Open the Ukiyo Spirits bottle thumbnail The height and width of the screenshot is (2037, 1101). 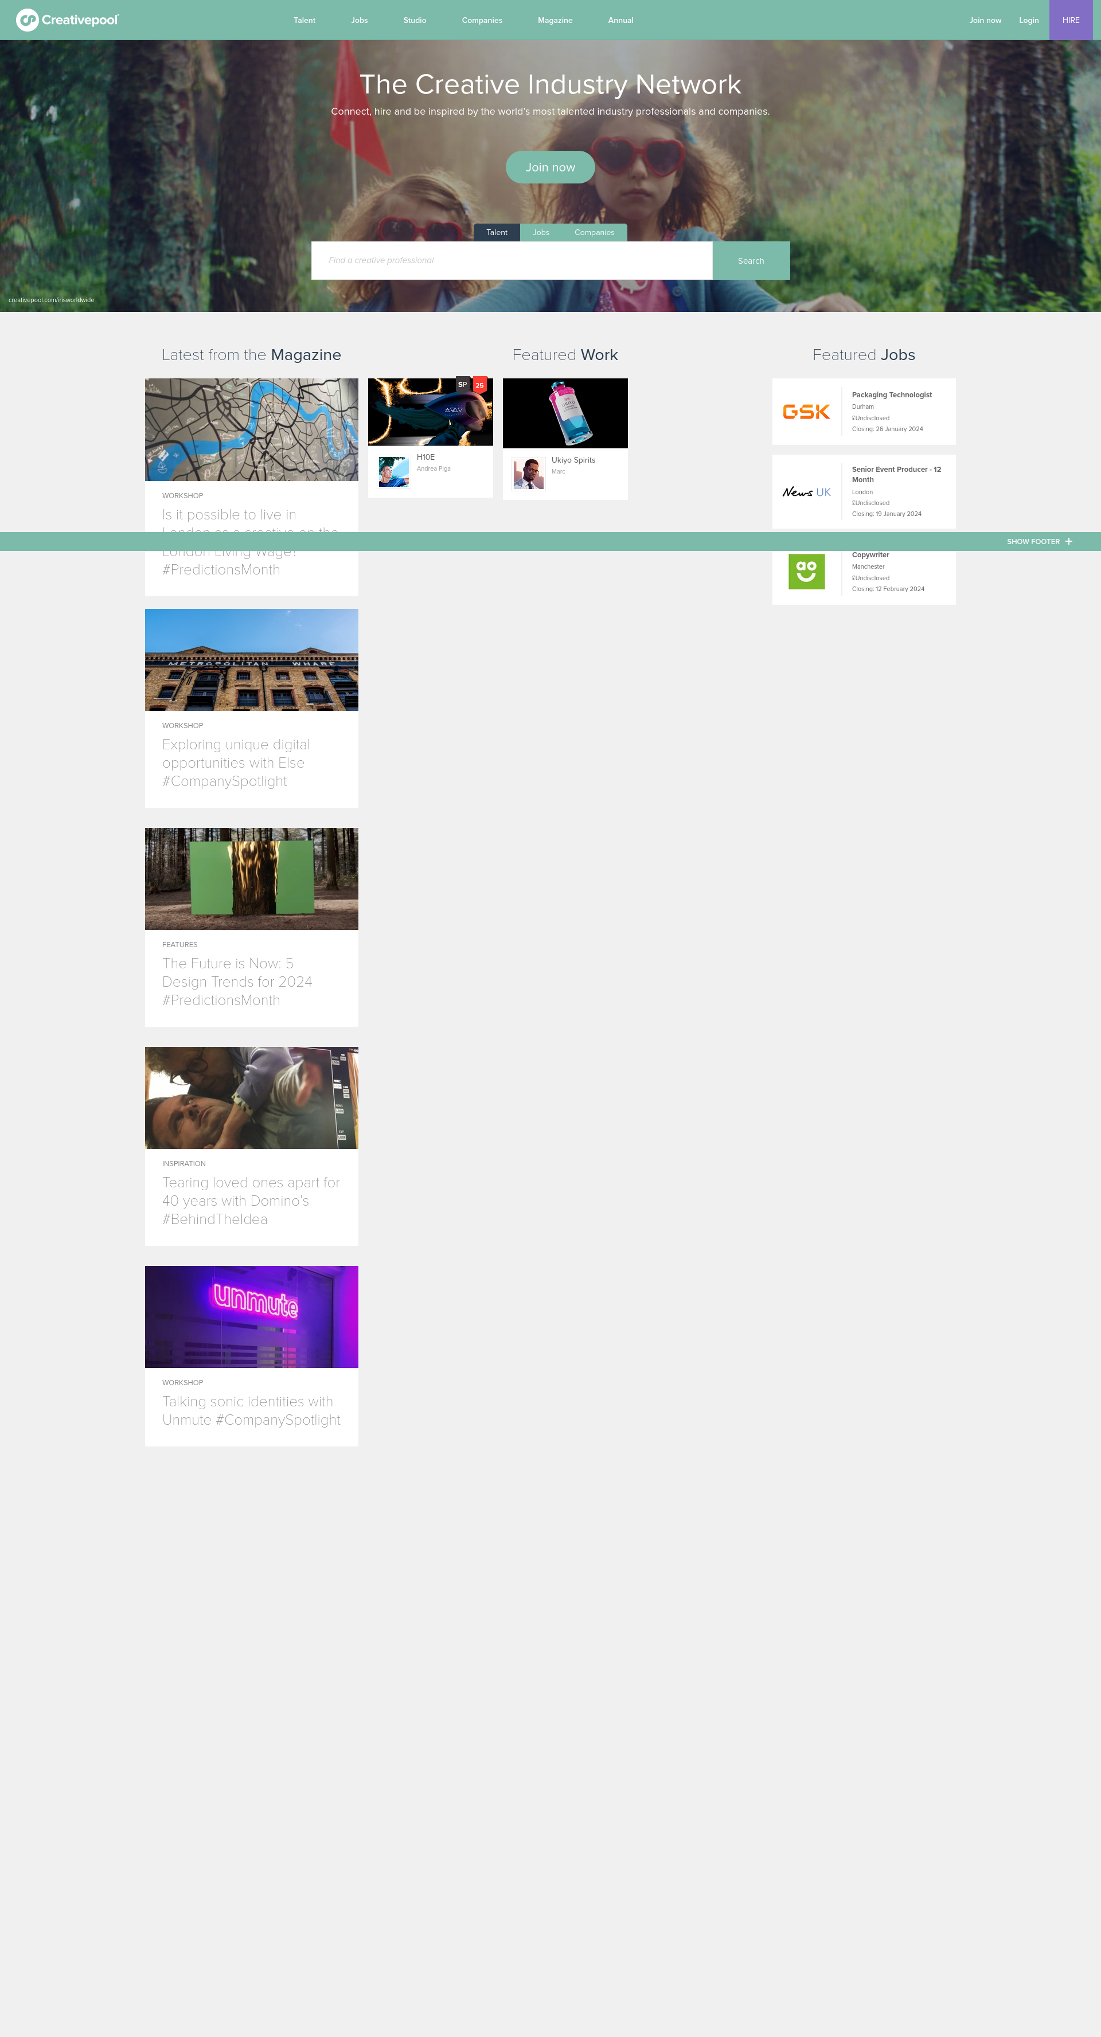(x=565, y=413)
